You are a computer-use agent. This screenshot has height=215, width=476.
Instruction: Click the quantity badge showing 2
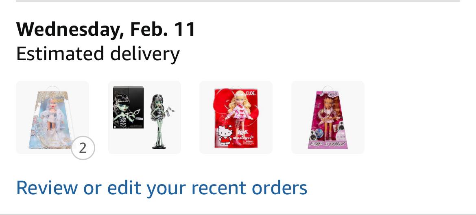pyautogui.click(x=83, y=148)
